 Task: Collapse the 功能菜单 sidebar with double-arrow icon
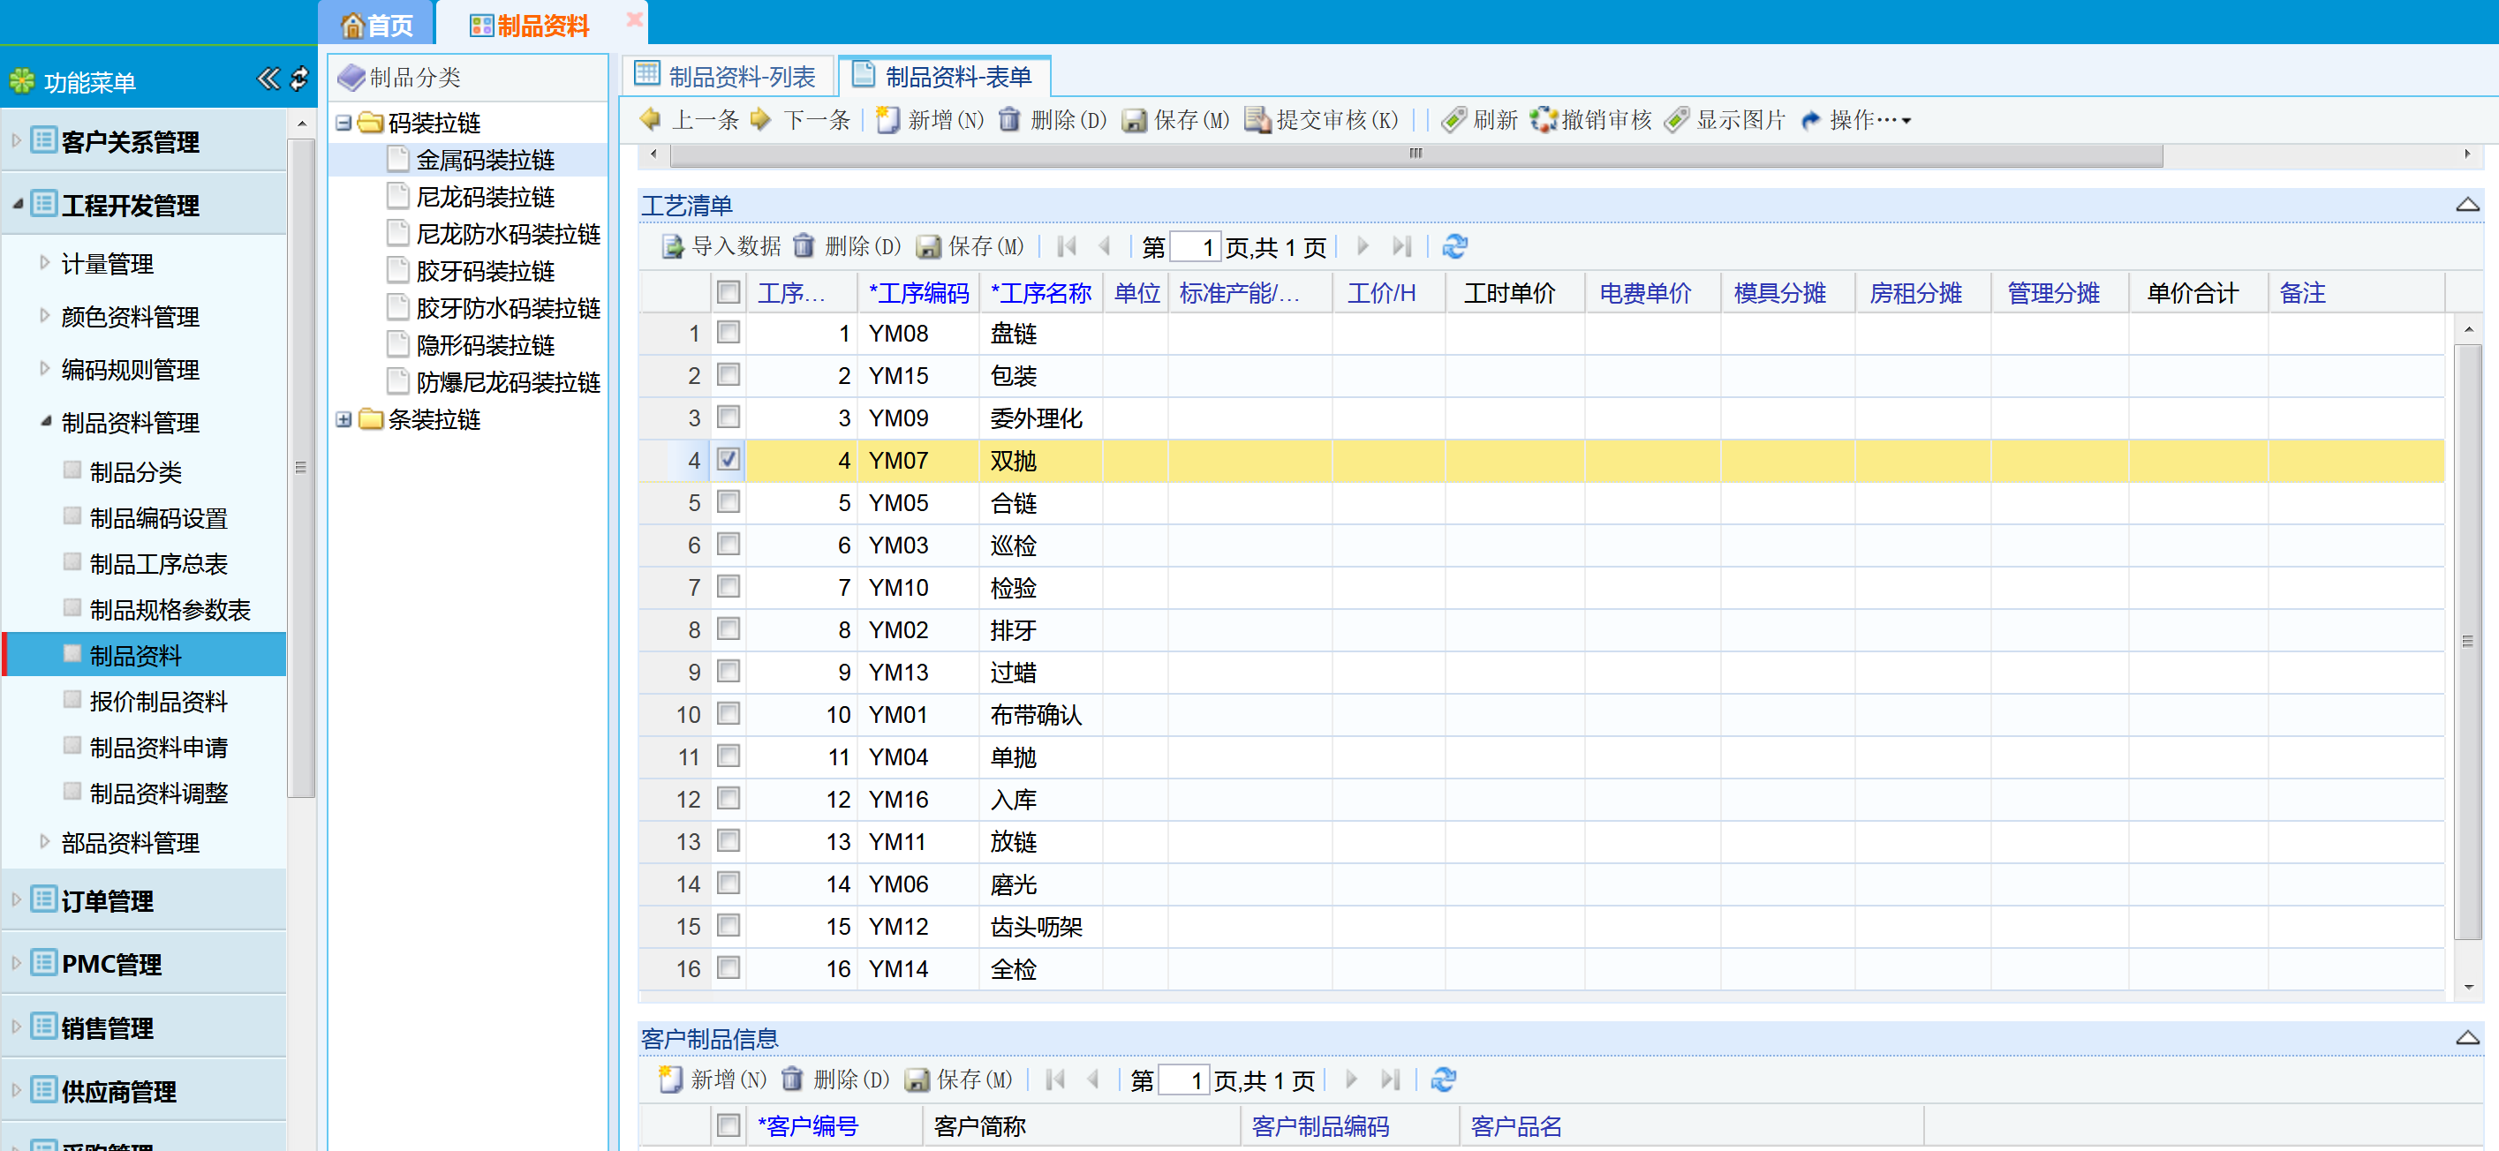pyautogui.click(x=268, y=79)
